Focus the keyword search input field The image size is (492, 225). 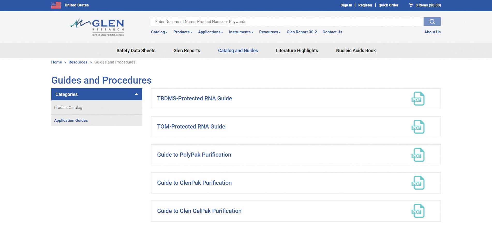[x=287, y=22]
